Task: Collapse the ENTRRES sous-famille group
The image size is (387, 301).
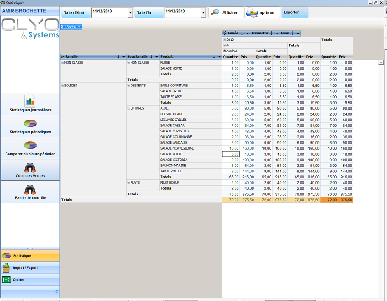Action: (x=128, y=108)
